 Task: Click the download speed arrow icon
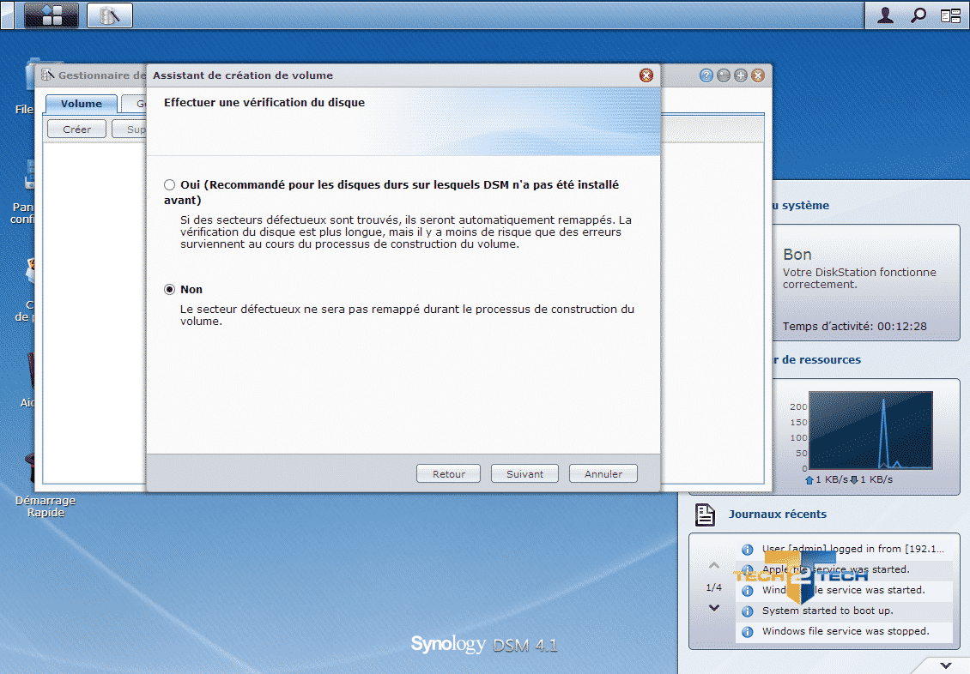[854, 480]
